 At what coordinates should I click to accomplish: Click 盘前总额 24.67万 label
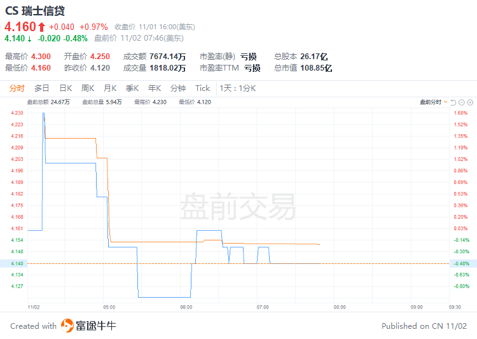pos(48,102)
